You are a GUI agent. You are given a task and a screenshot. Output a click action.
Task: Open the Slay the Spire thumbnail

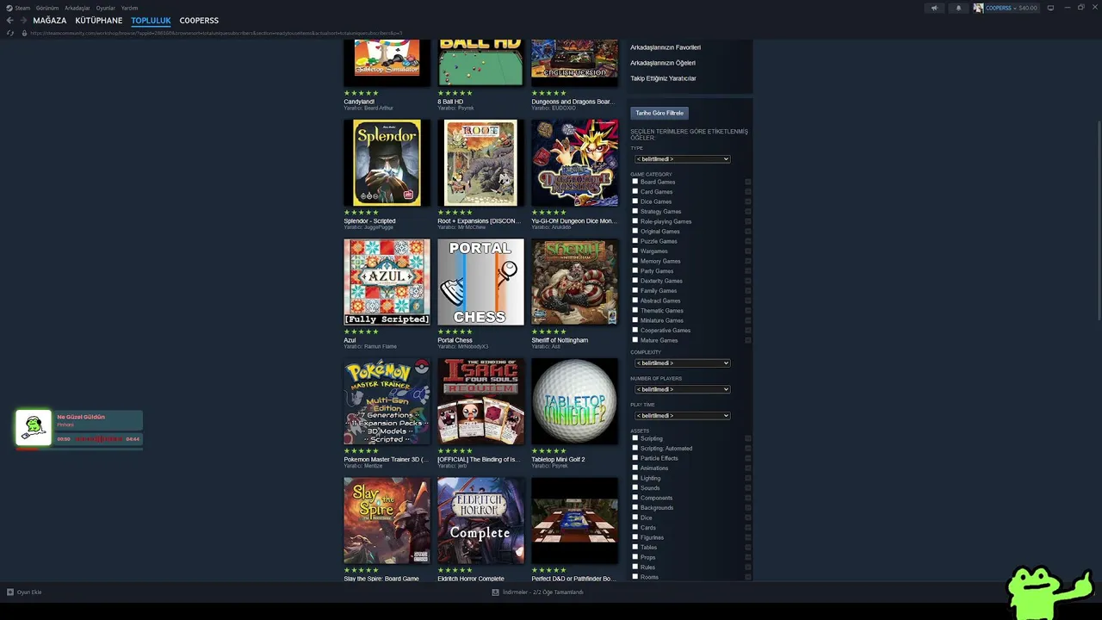tap(387, 520)
